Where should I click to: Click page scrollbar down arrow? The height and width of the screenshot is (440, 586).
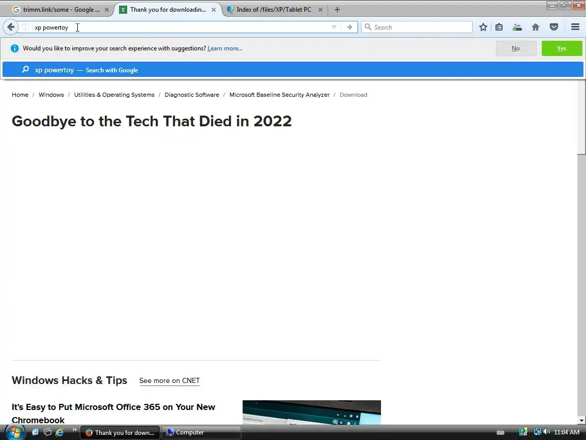click(x=581, y=421)
